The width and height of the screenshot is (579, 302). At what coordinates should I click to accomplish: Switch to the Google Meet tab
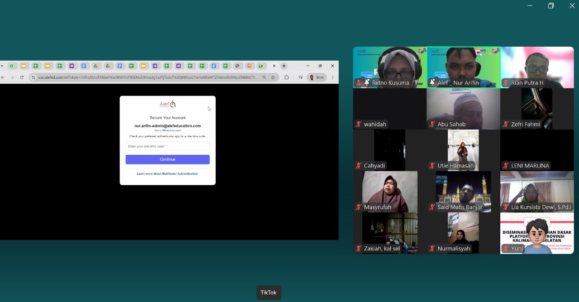tap(261, 66)
